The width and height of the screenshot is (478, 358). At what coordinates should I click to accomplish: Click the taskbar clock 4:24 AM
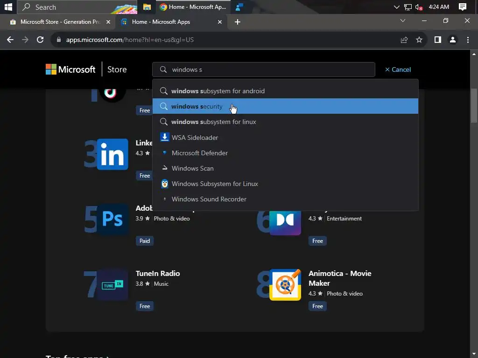point(439,7)
